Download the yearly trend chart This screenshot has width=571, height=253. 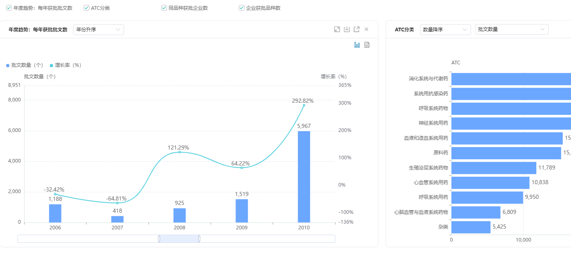[347, 29]
